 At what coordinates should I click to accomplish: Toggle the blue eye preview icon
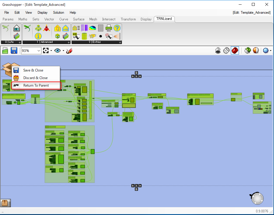[x=57, y=51]
